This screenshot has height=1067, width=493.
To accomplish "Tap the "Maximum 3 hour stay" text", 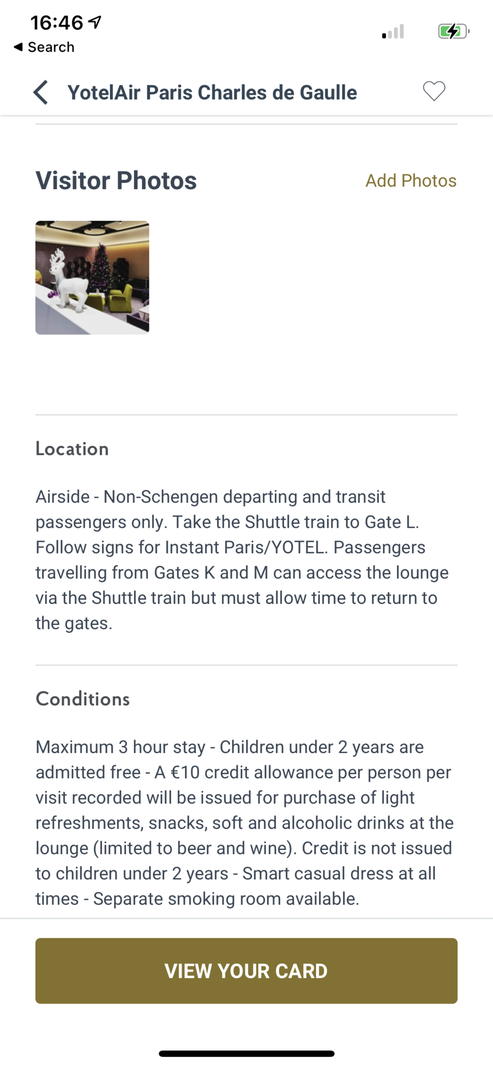I will 121,747.
